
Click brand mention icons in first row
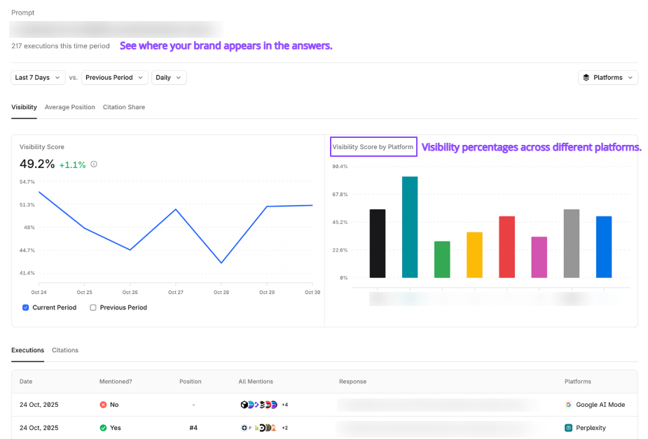click(258, 405)
